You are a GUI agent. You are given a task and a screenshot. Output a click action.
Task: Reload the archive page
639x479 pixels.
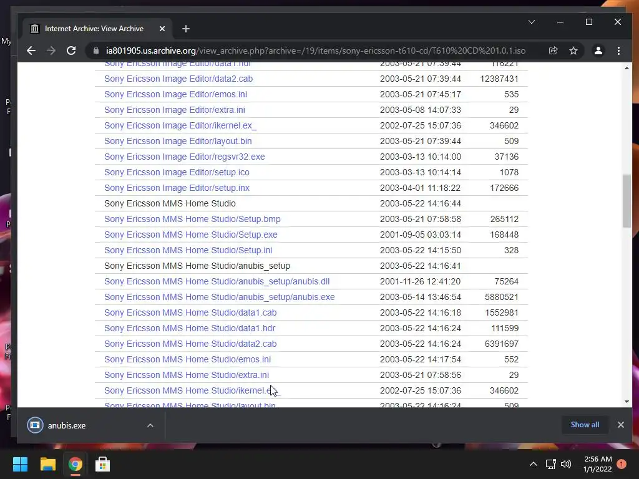[x=71, y=51]
